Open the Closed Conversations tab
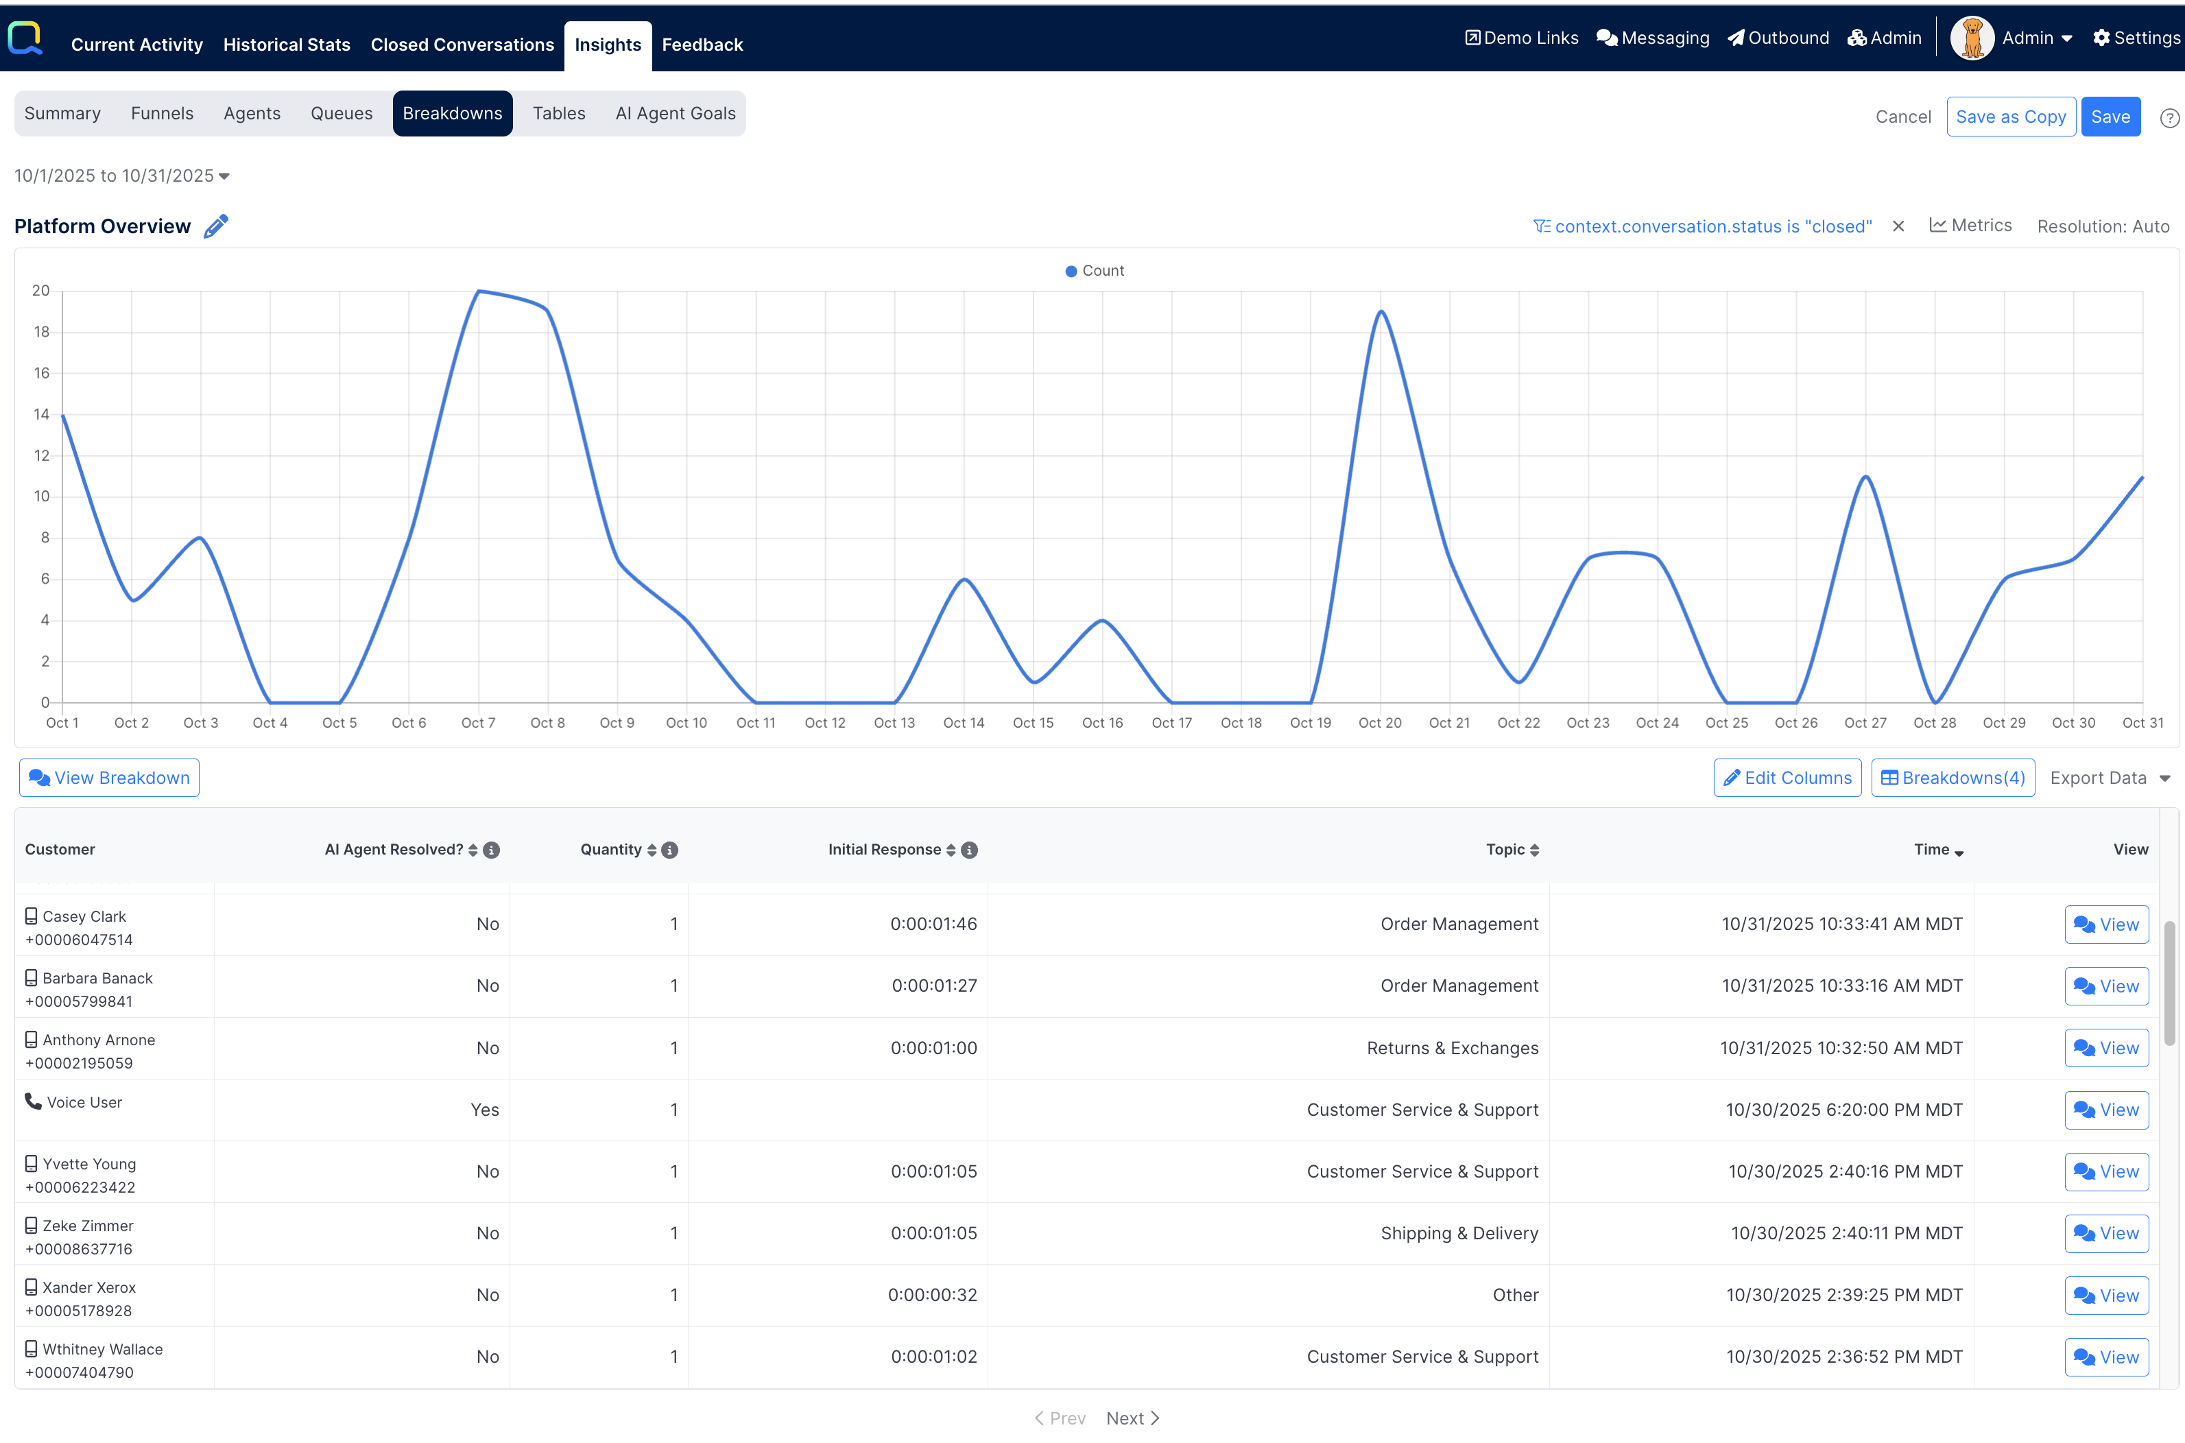Image resolution: width=2185 pixels, height=1443 pixels. click(462, 44)
